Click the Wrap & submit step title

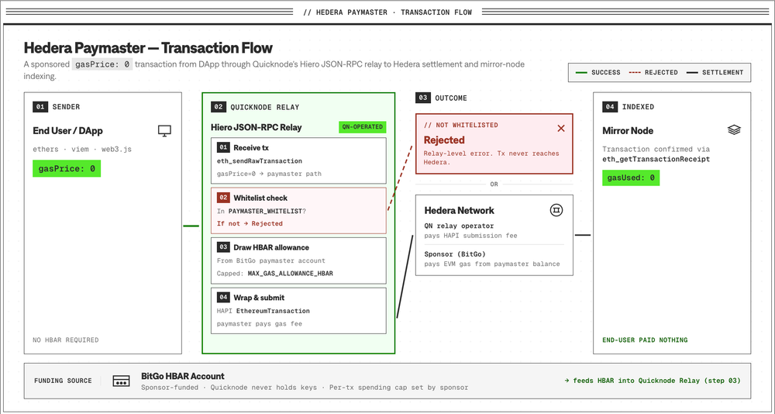(x=259, y=298)
